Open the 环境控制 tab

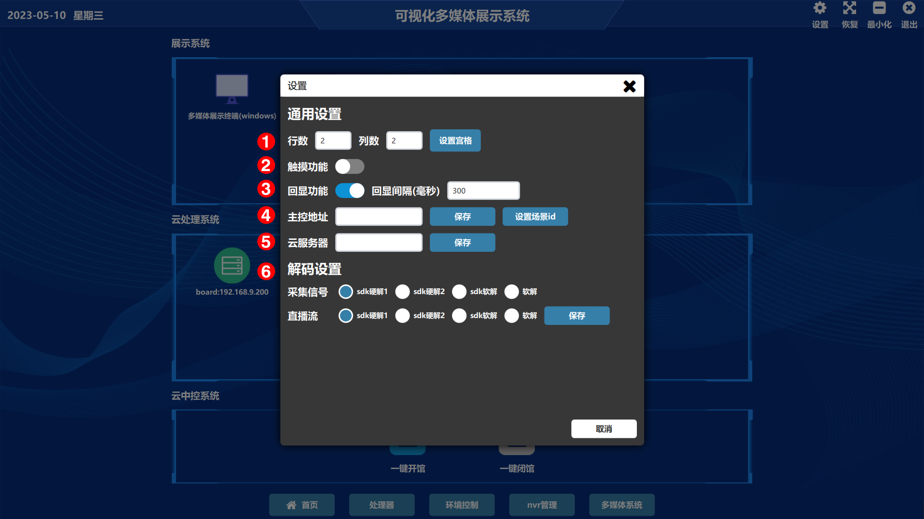pos(462,505)
